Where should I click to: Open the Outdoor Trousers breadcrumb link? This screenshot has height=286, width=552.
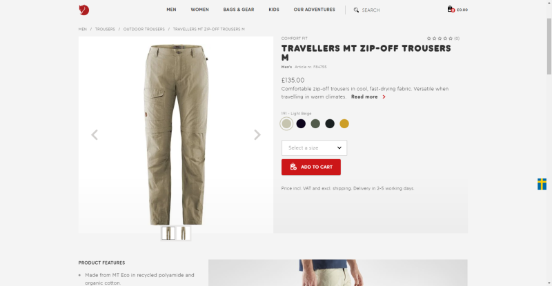[144, 29]
